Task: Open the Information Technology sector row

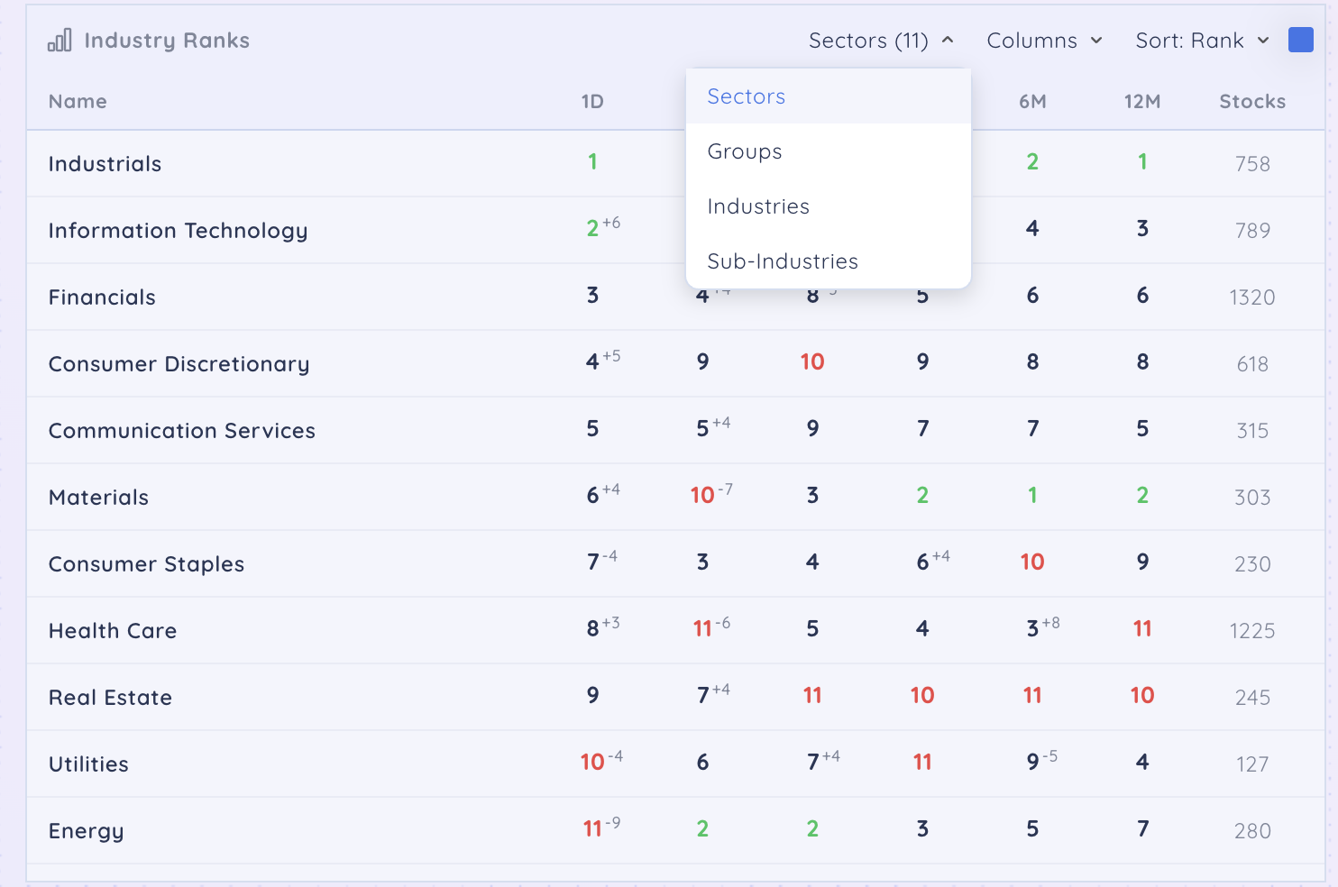Action: [x=178, y=231]
